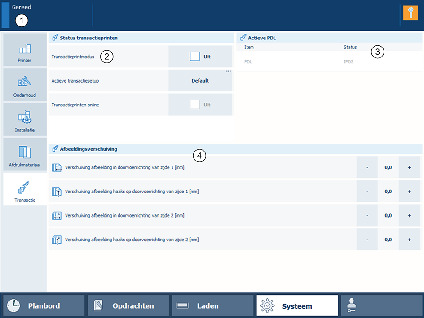Select the Installatie sidebar icon

25,119
